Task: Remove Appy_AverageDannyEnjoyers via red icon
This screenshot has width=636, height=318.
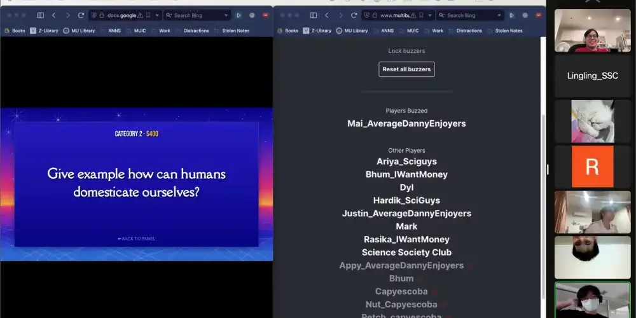Action: 470,266
